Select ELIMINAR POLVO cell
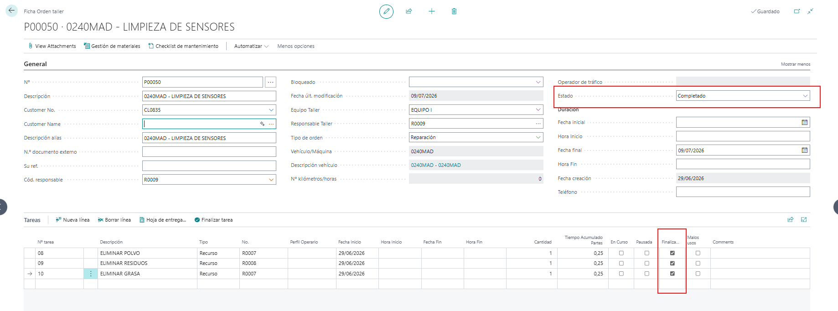 [x=147, y=253]
